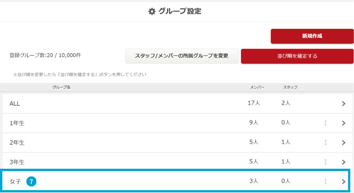
Task: Click the reorder handle for 2年生
Action: click(x=325, y=143)
